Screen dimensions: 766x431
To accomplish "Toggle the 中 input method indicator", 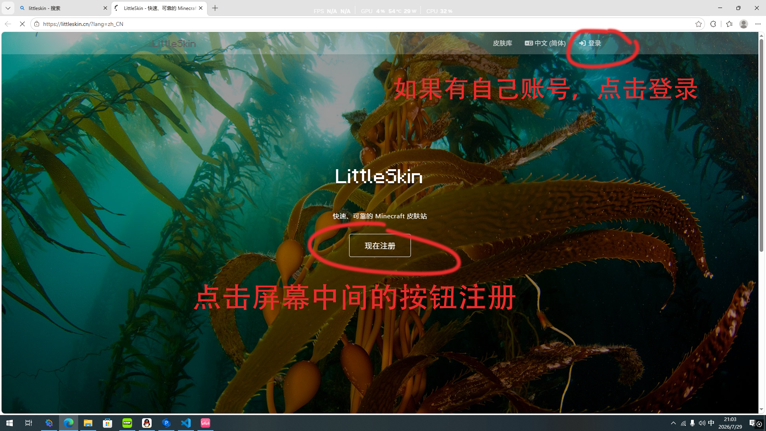I will pos(711,423).
